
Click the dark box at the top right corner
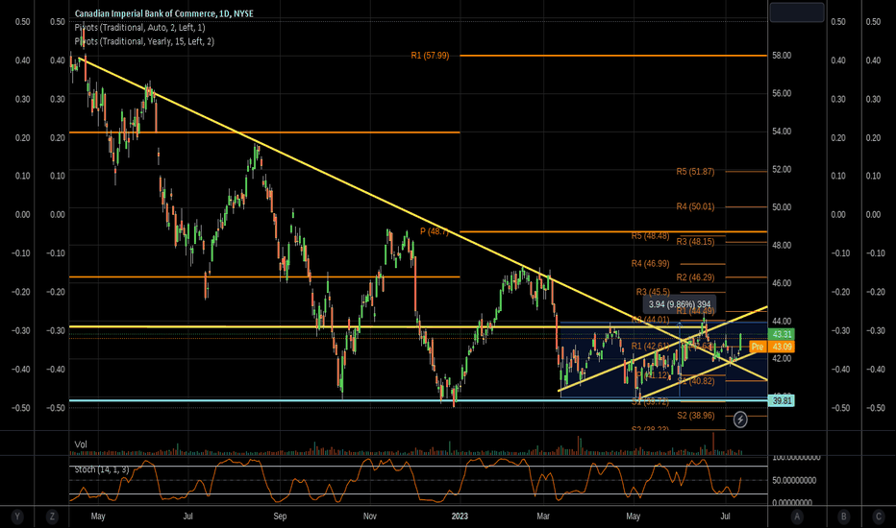pos(797,12)
